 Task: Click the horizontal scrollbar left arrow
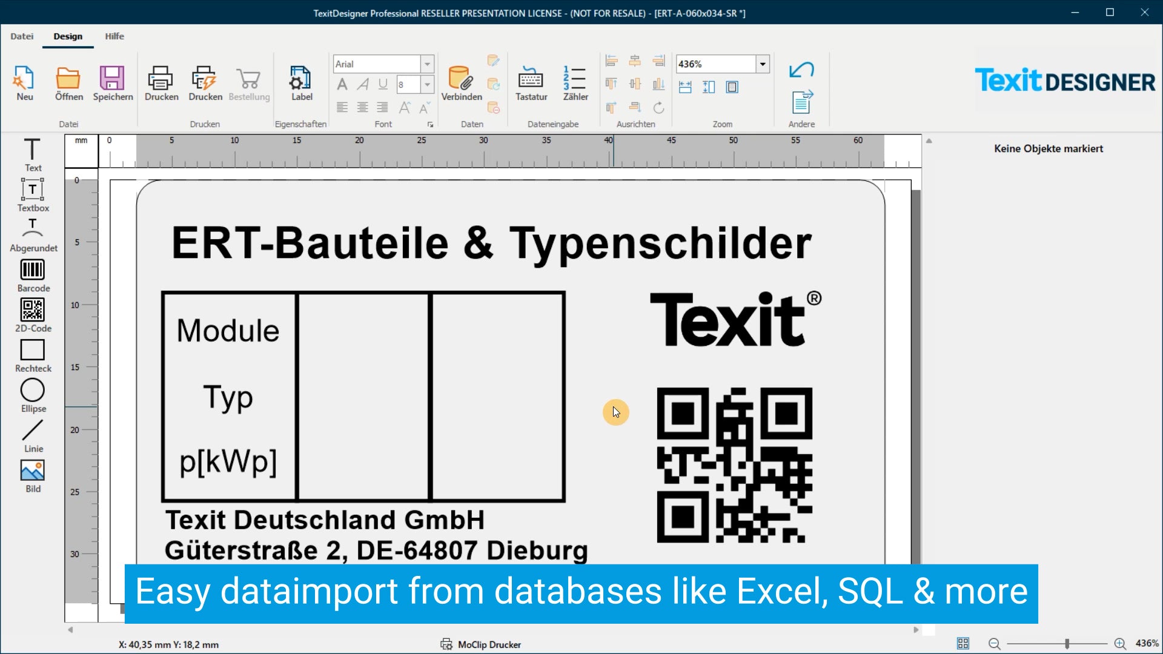tap(70, 630)
